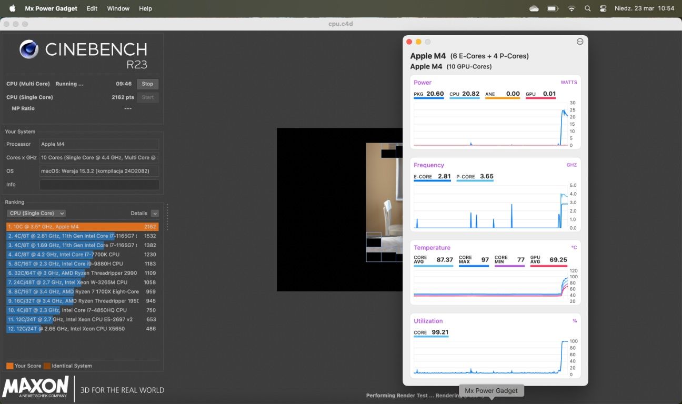Click the MAXON logo
The height and width of the screenshot is (404, 682).
click(x=36, y=387)
